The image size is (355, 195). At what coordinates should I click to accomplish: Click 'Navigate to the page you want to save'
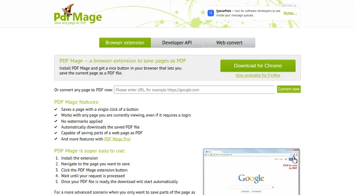coord(95,164)
